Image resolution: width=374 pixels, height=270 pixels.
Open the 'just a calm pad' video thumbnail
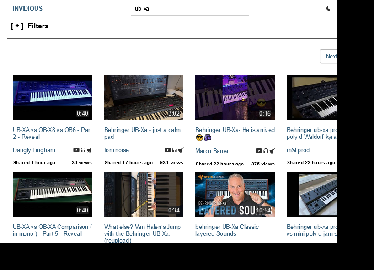click(x=144, y=98)
